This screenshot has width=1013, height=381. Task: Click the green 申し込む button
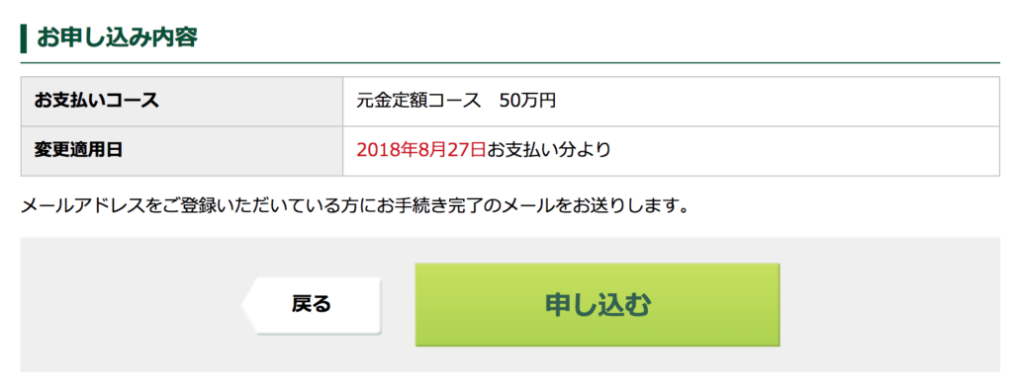(597, 304)
